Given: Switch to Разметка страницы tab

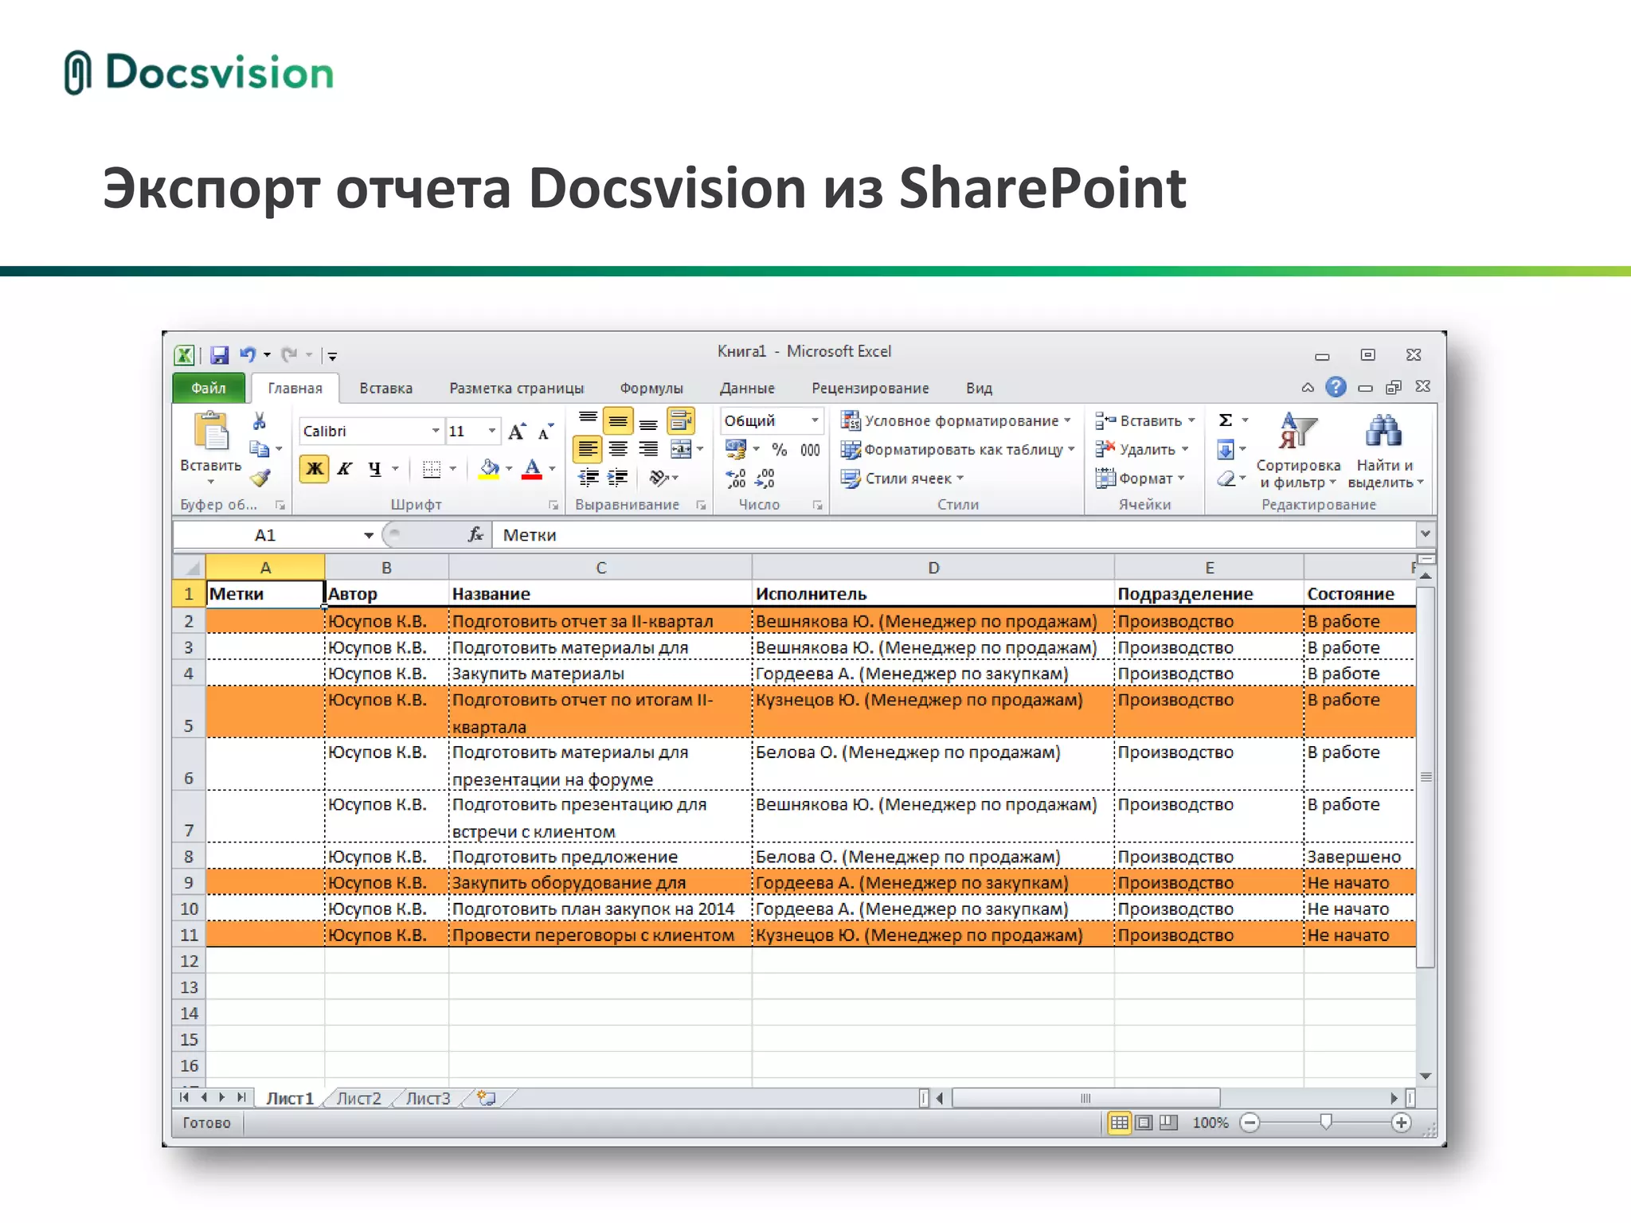Looking at the screenshot, I should pyautogui.click(x=517, y=388).
